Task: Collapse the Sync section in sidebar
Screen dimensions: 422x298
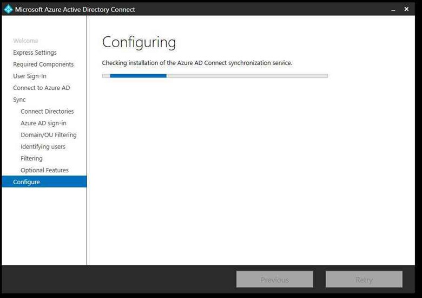Action: tap(19, 100)
